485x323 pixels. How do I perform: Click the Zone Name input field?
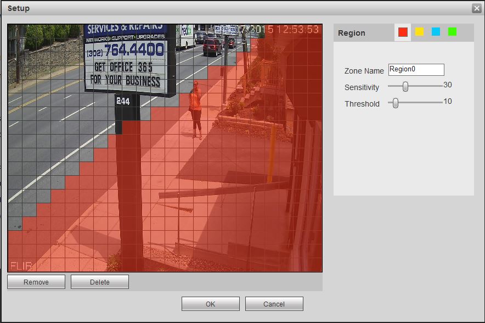pos(416,70)
